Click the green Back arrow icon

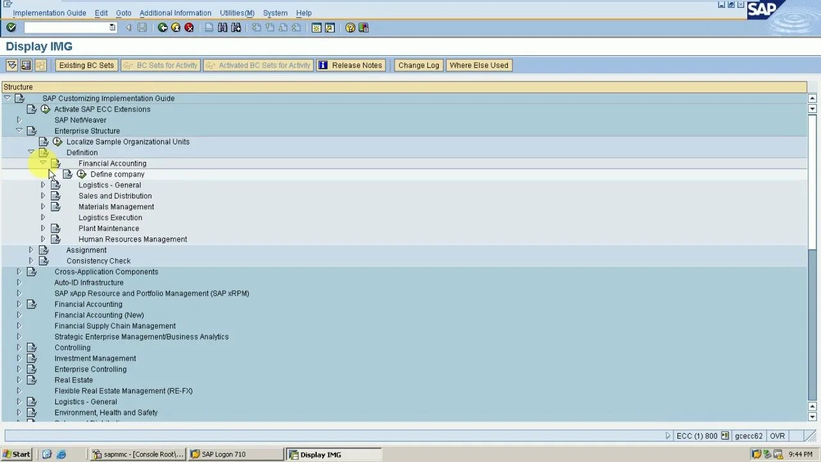point(163,28)
